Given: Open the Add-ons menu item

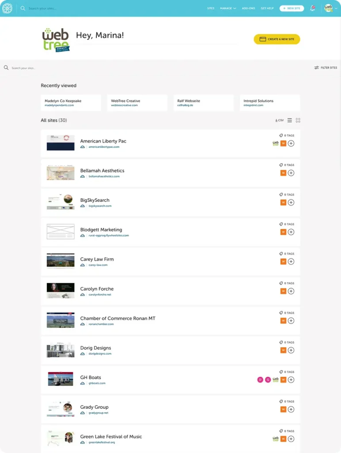Looking at the screenshot, I should [x=248, y=8].
